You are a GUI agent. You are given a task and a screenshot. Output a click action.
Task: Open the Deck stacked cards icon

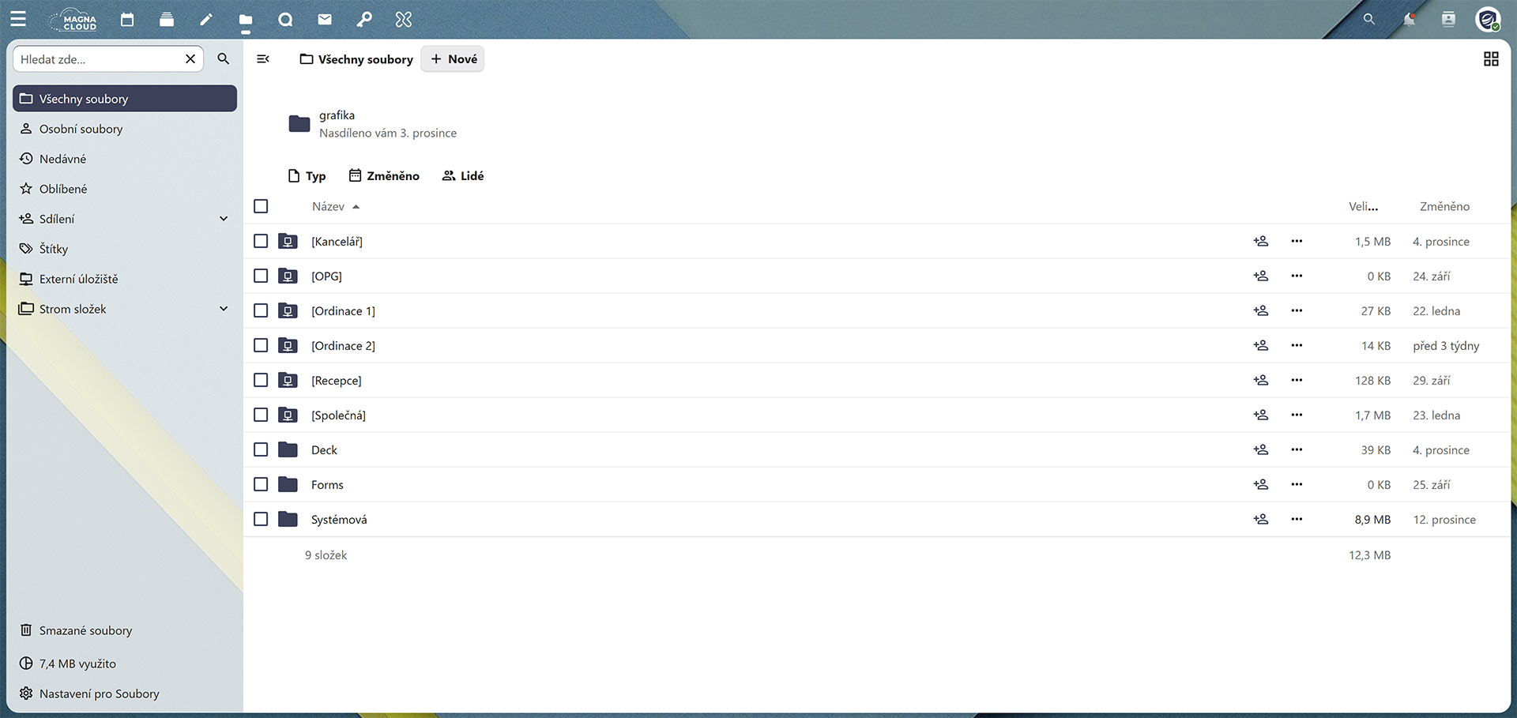tap(167, 20)
